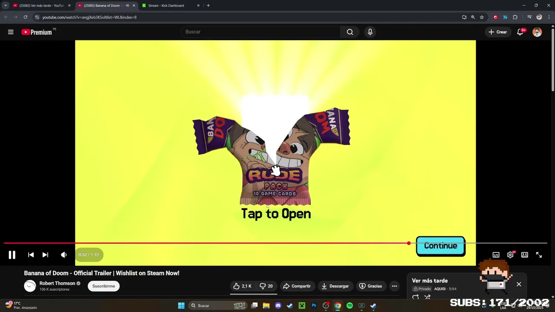Bookmark this page with the star
Image resolution: width=555 pixels, height=312 pixels.
pos(482,17)
